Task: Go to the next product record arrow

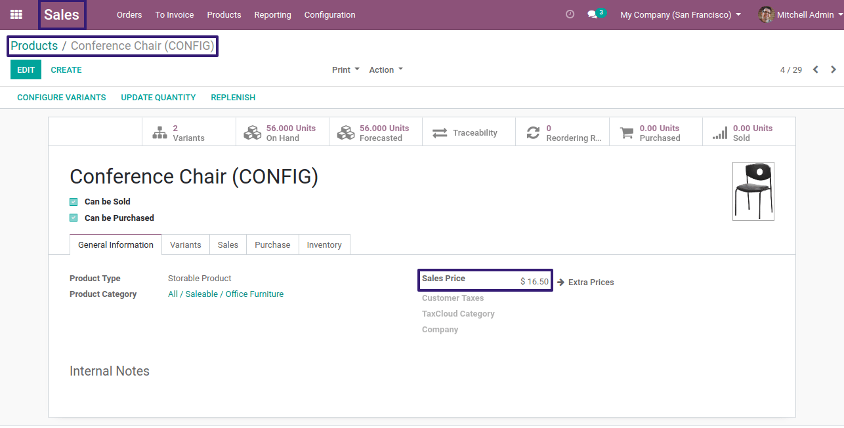Action: click(x=833, y=69)
